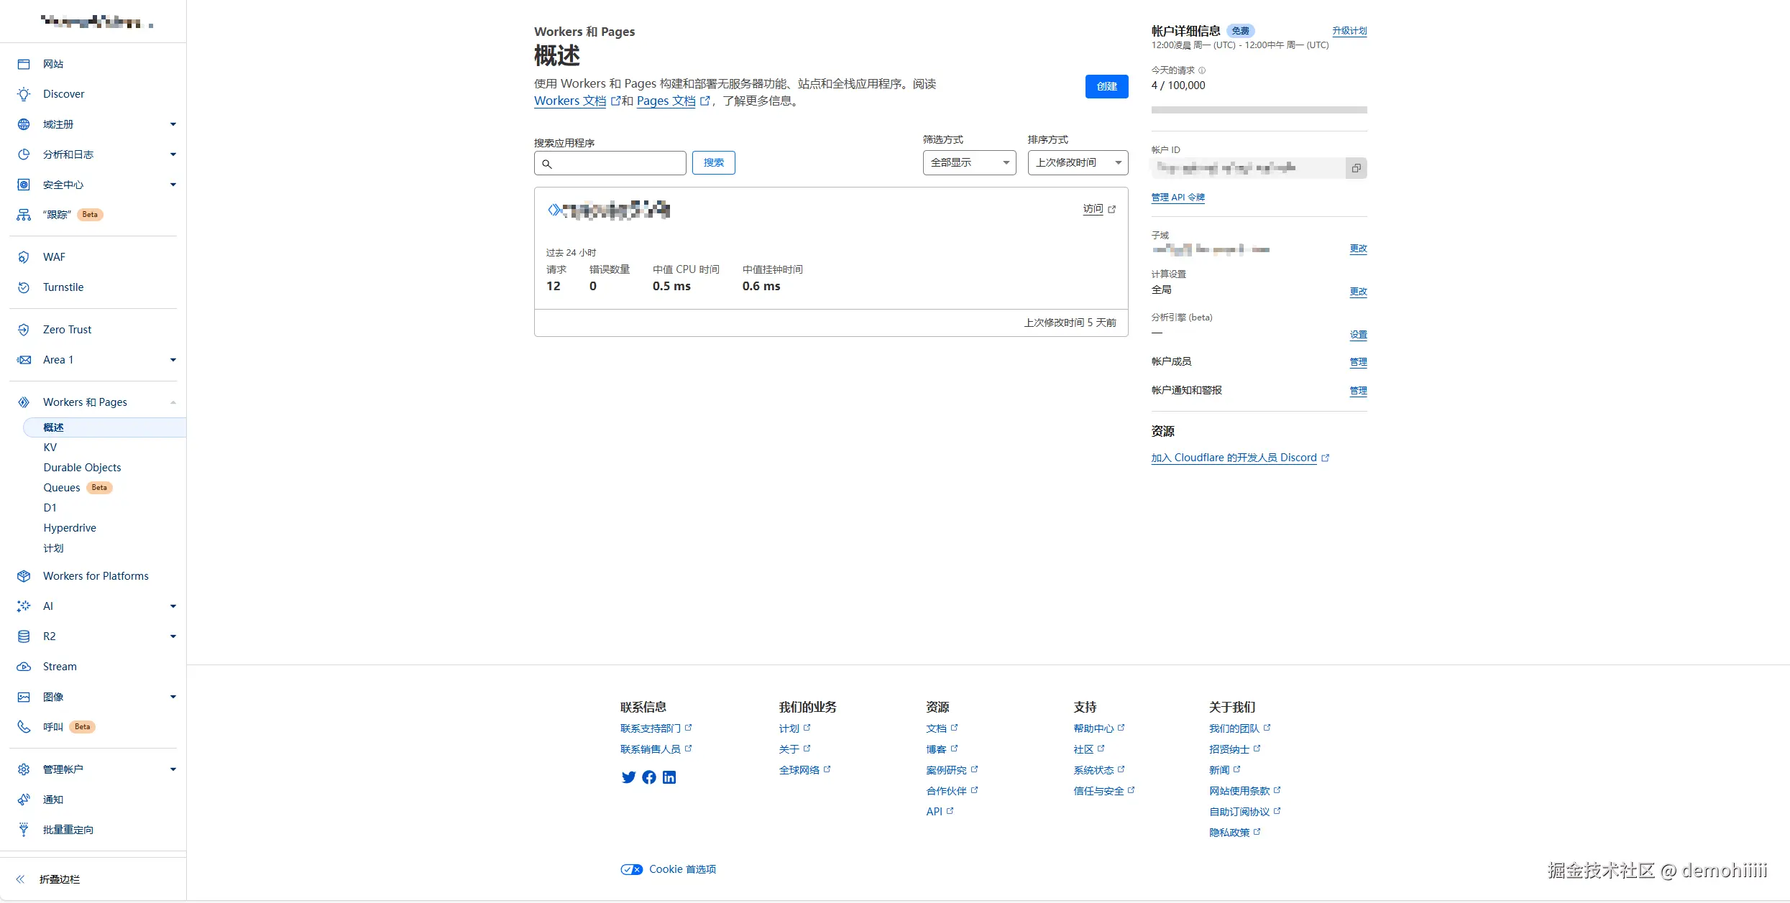Click the 升级计划 link
Image resolution: width=1790 pixels, height=903 pixels.
click(x=1349, y=31)
